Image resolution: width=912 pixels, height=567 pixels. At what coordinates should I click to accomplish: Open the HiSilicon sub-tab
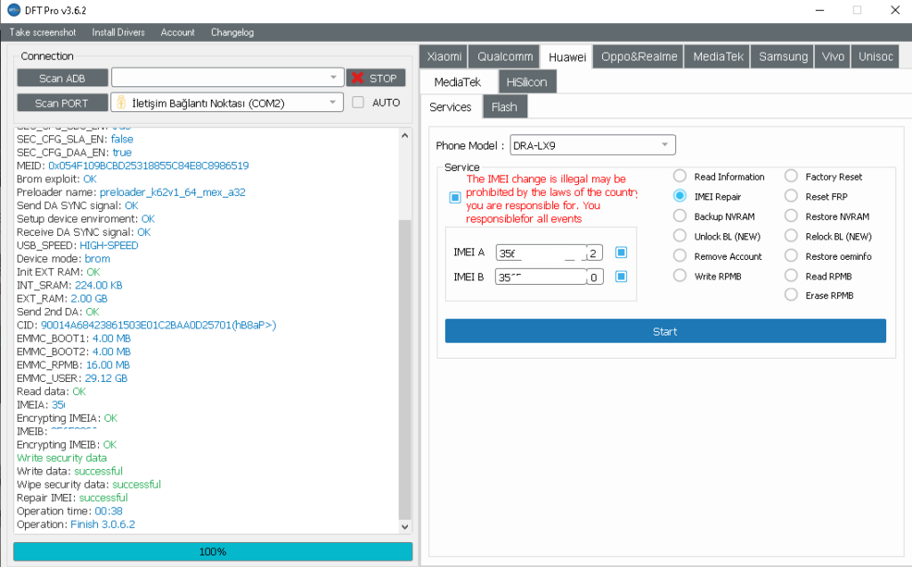coord(527,82)
